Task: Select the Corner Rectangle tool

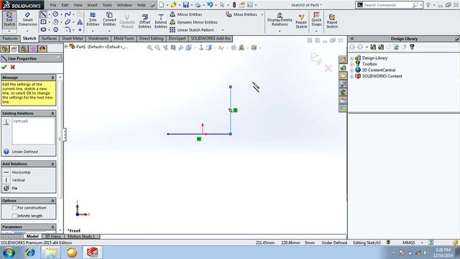Action: click(x=43, y=22)
